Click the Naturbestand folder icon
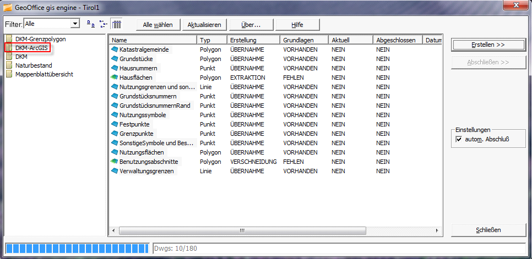The height and width of the screenshot is (259, 532). (x=10, y=65)
